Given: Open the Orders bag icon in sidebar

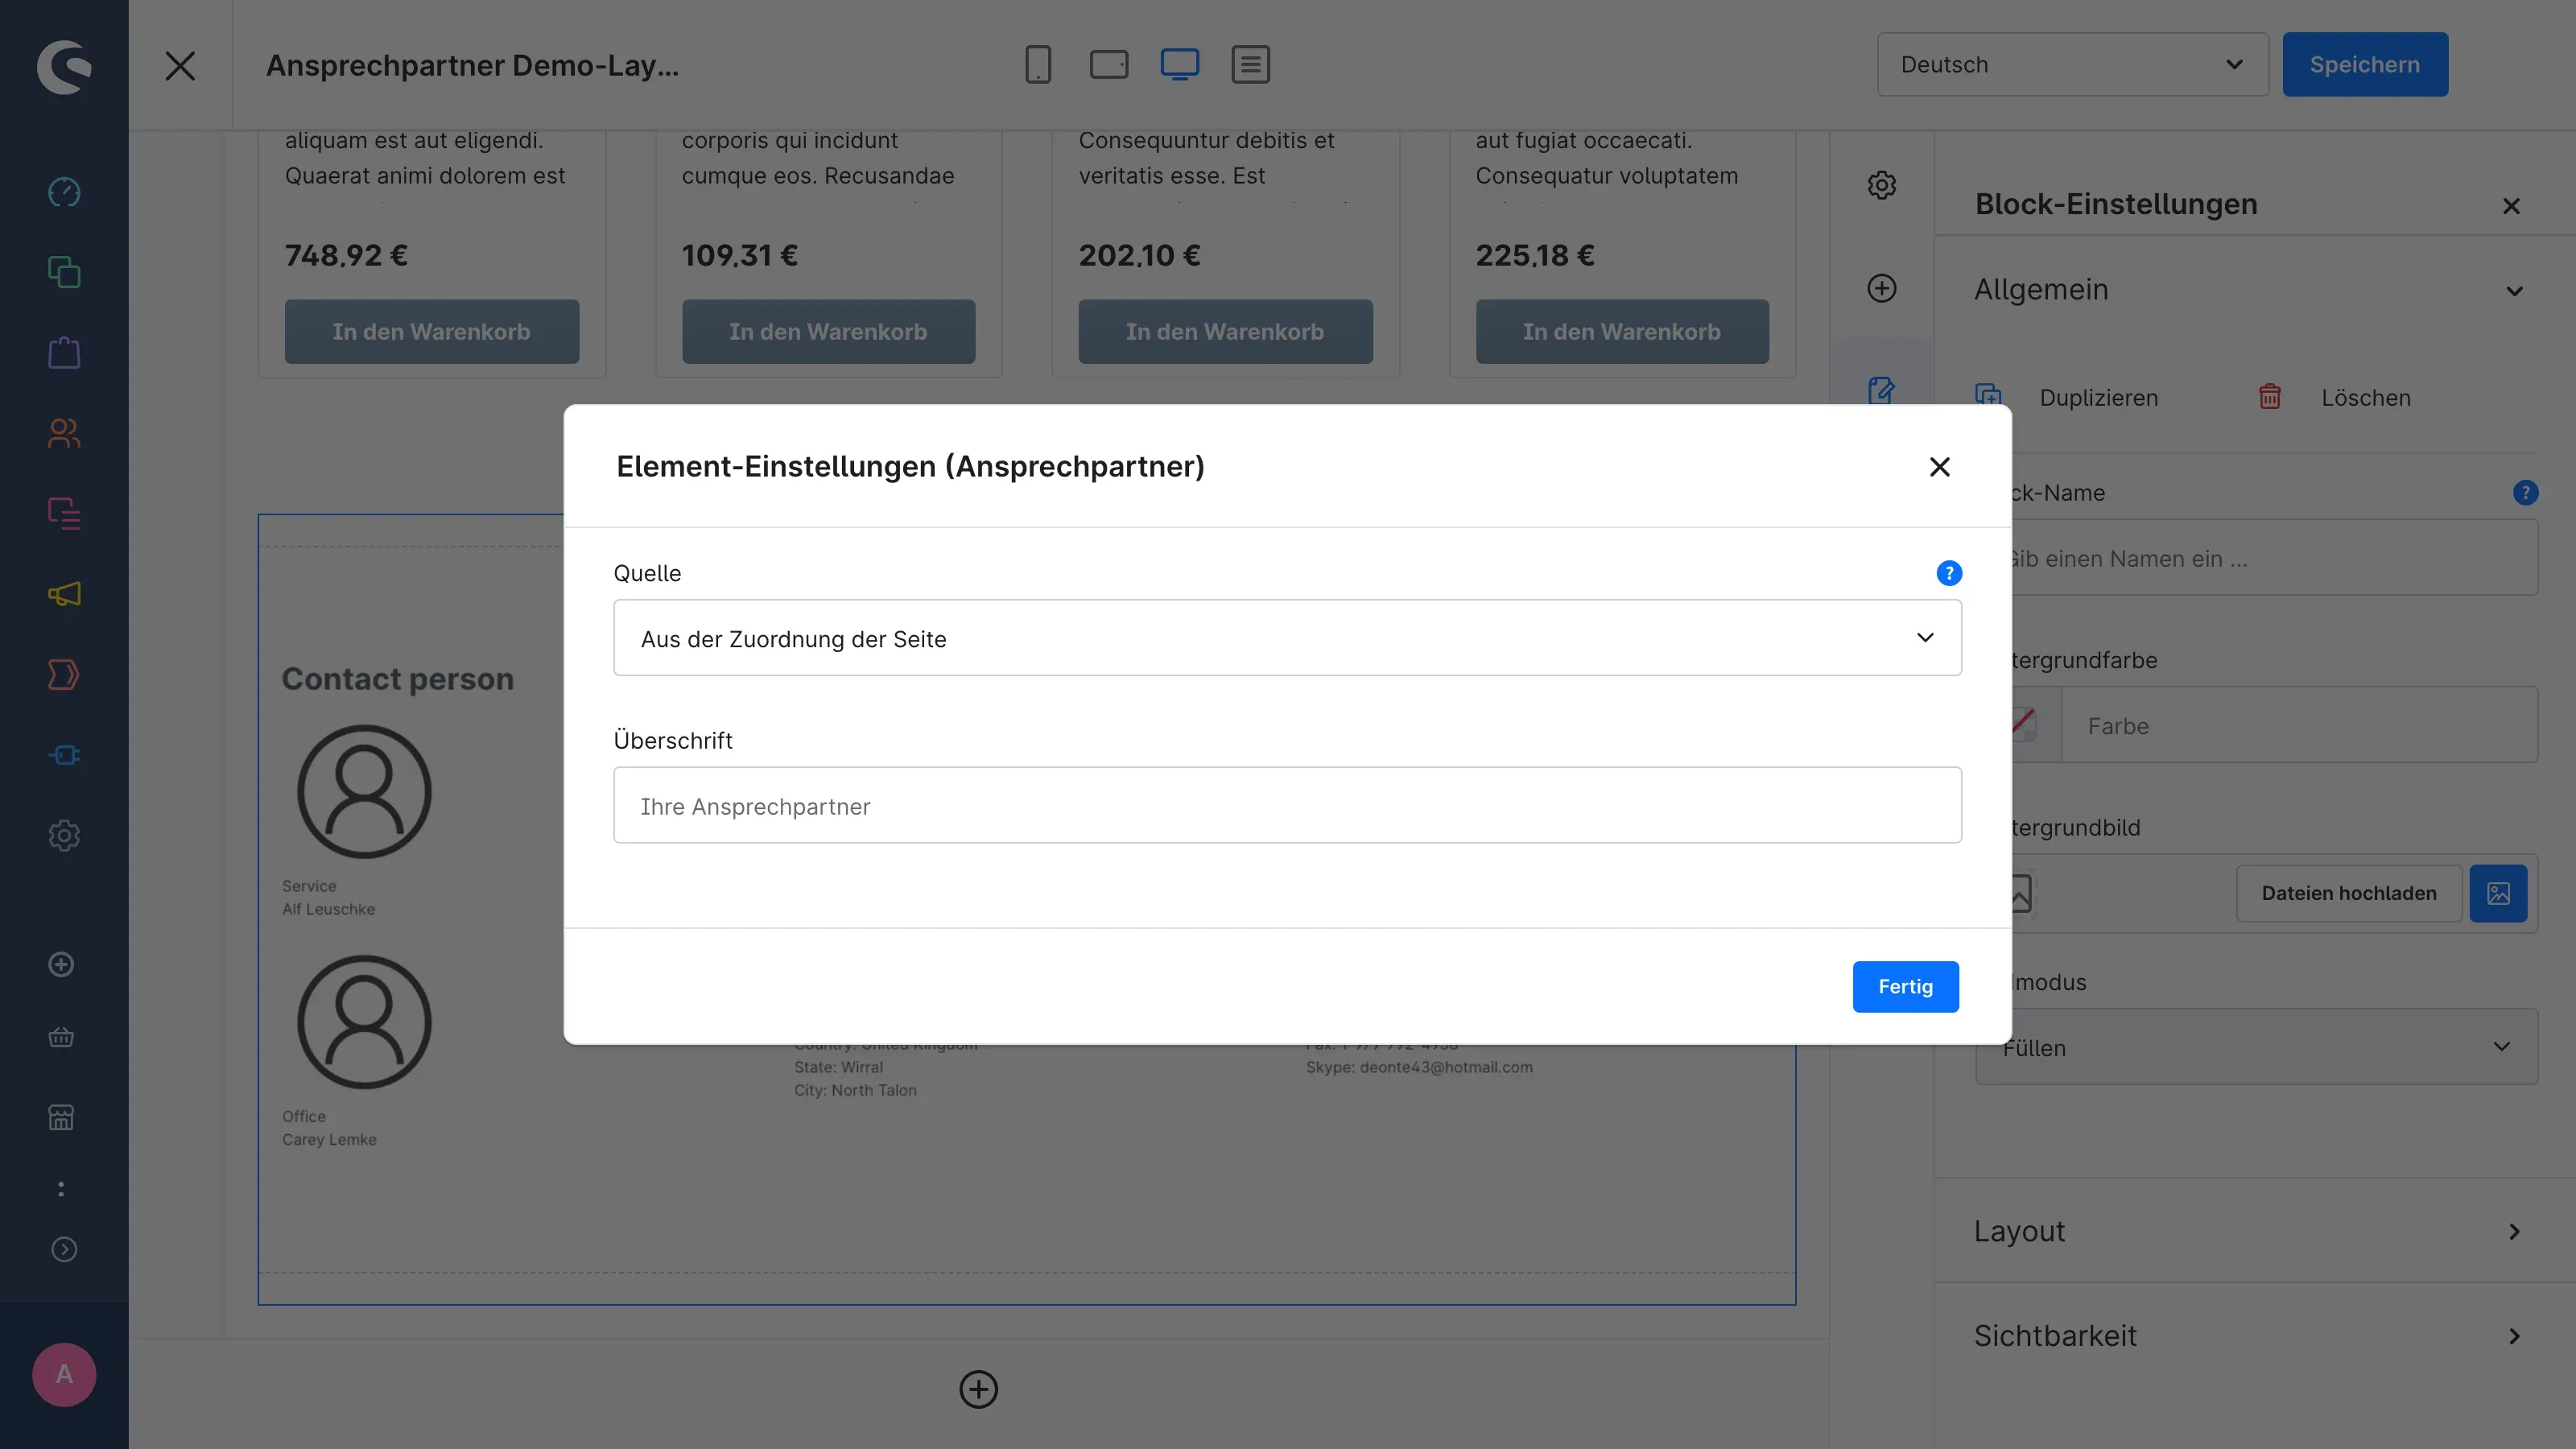Looking at the screenshot, I should point(64,352).
